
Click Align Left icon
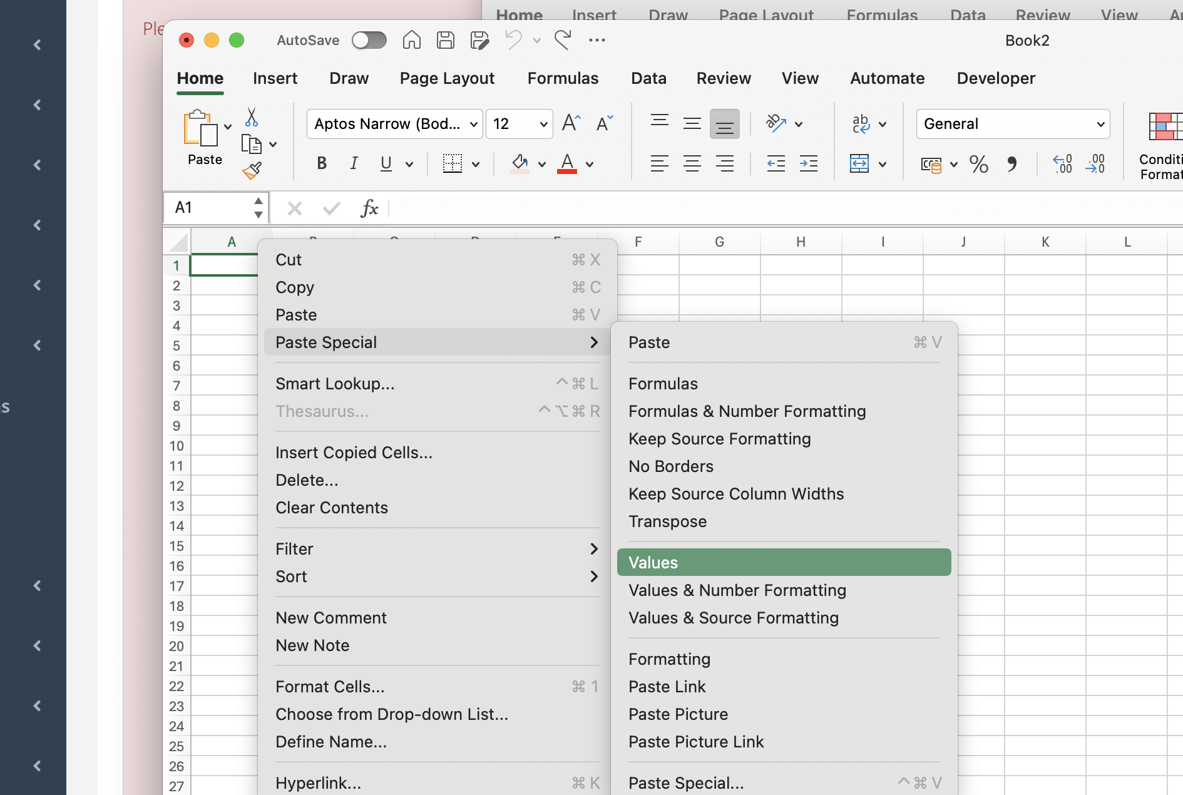coord(660,163)
